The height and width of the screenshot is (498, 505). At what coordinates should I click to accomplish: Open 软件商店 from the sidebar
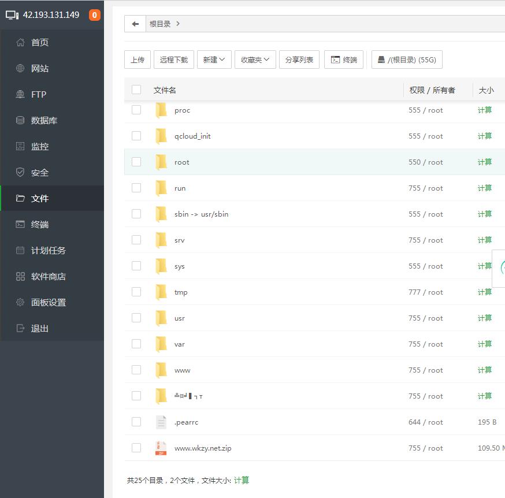[x=48, y=276]
